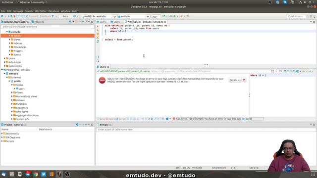The width and height of the screenshot is (317, 178).
Task: Click the refresh results icon near row count
Action: pyautogui.click(x=247, y=119)
